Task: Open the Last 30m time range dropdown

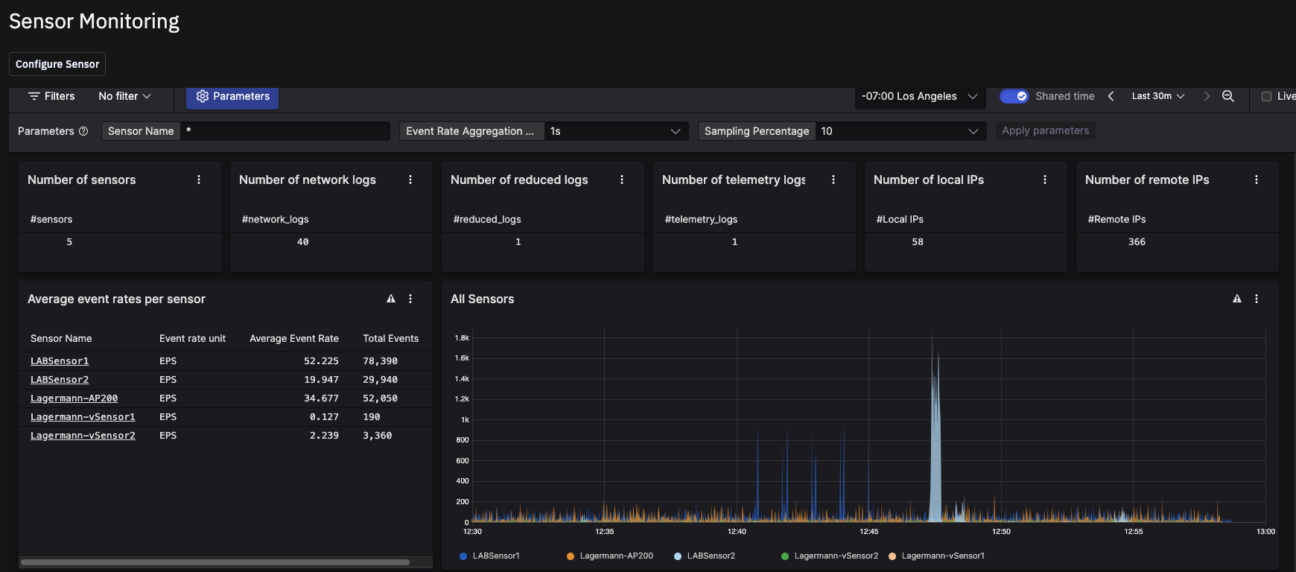Action: [1158, 96]
